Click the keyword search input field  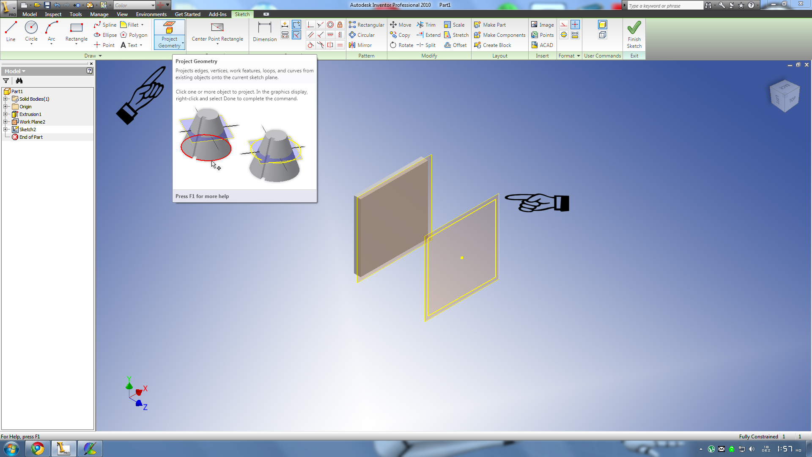pos(664,6)
